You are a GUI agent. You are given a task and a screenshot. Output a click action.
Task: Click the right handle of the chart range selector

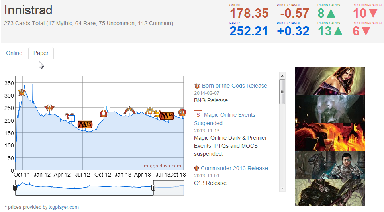coord(153,187)
